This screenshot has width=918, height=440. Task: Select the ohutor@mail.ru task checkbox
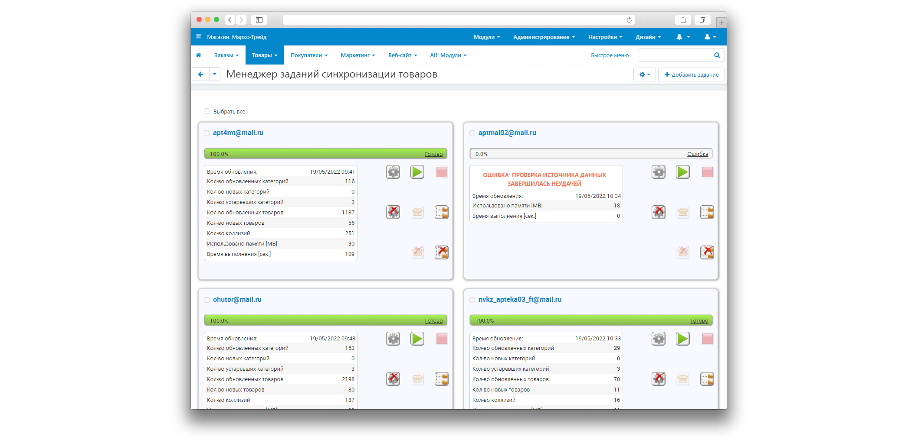click(x=207, y=300)
